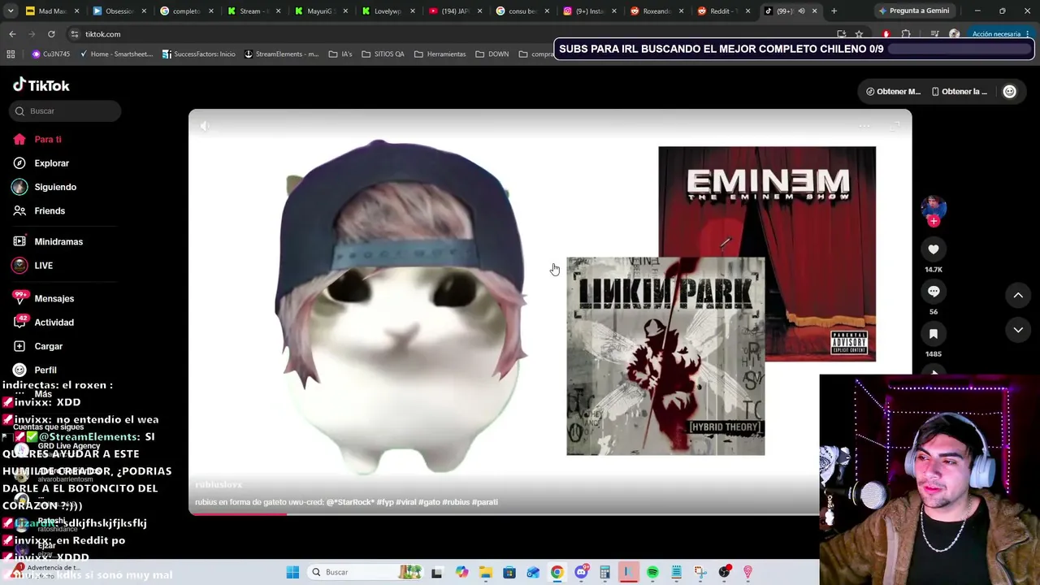Switch to the Mad Max tab
This screenshot has width=1040, height=585.
pyautogui.click(x=53, y=11)
